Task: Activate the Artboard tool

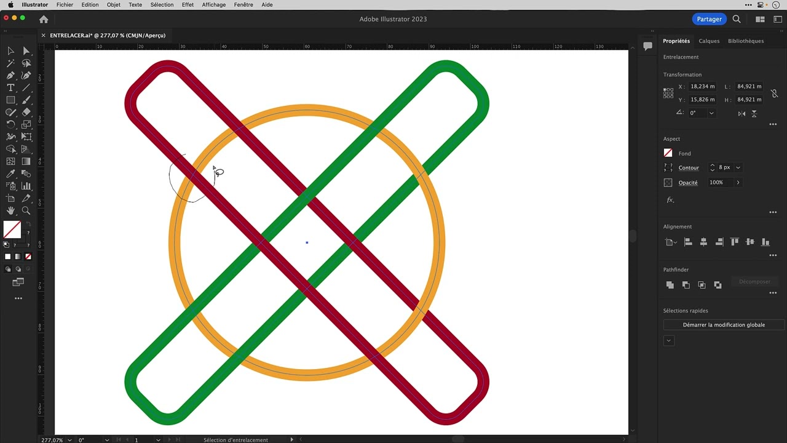Action: (10, 199)
